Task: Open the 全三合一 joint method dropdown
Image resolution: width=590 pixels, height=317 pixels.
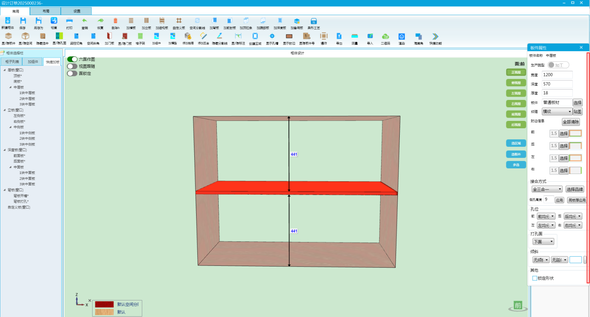Action: point(547,189)
